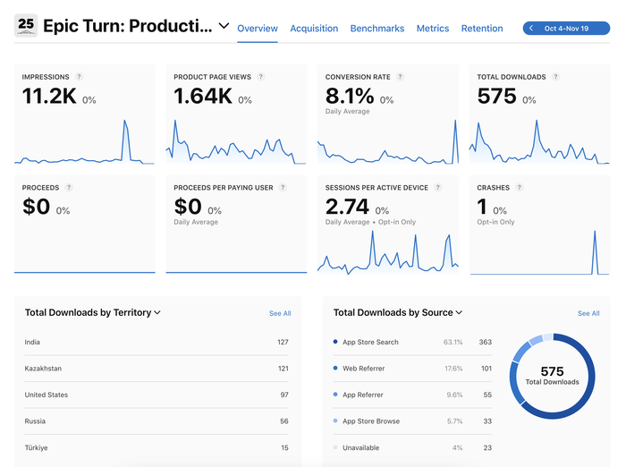
Task: Click the Sessions Per Active Device help icon
Action: pyautogui.click(x=437, y=187)
